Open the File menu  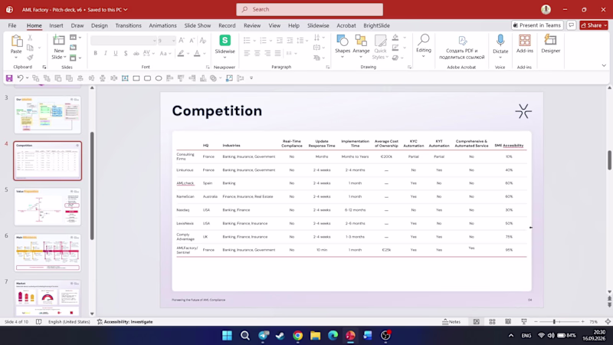pyautogui.click(x=12, y=25)
